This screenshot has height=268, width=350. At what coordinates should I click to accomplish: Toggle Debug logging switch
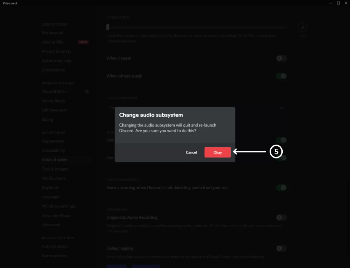(281, 249)
